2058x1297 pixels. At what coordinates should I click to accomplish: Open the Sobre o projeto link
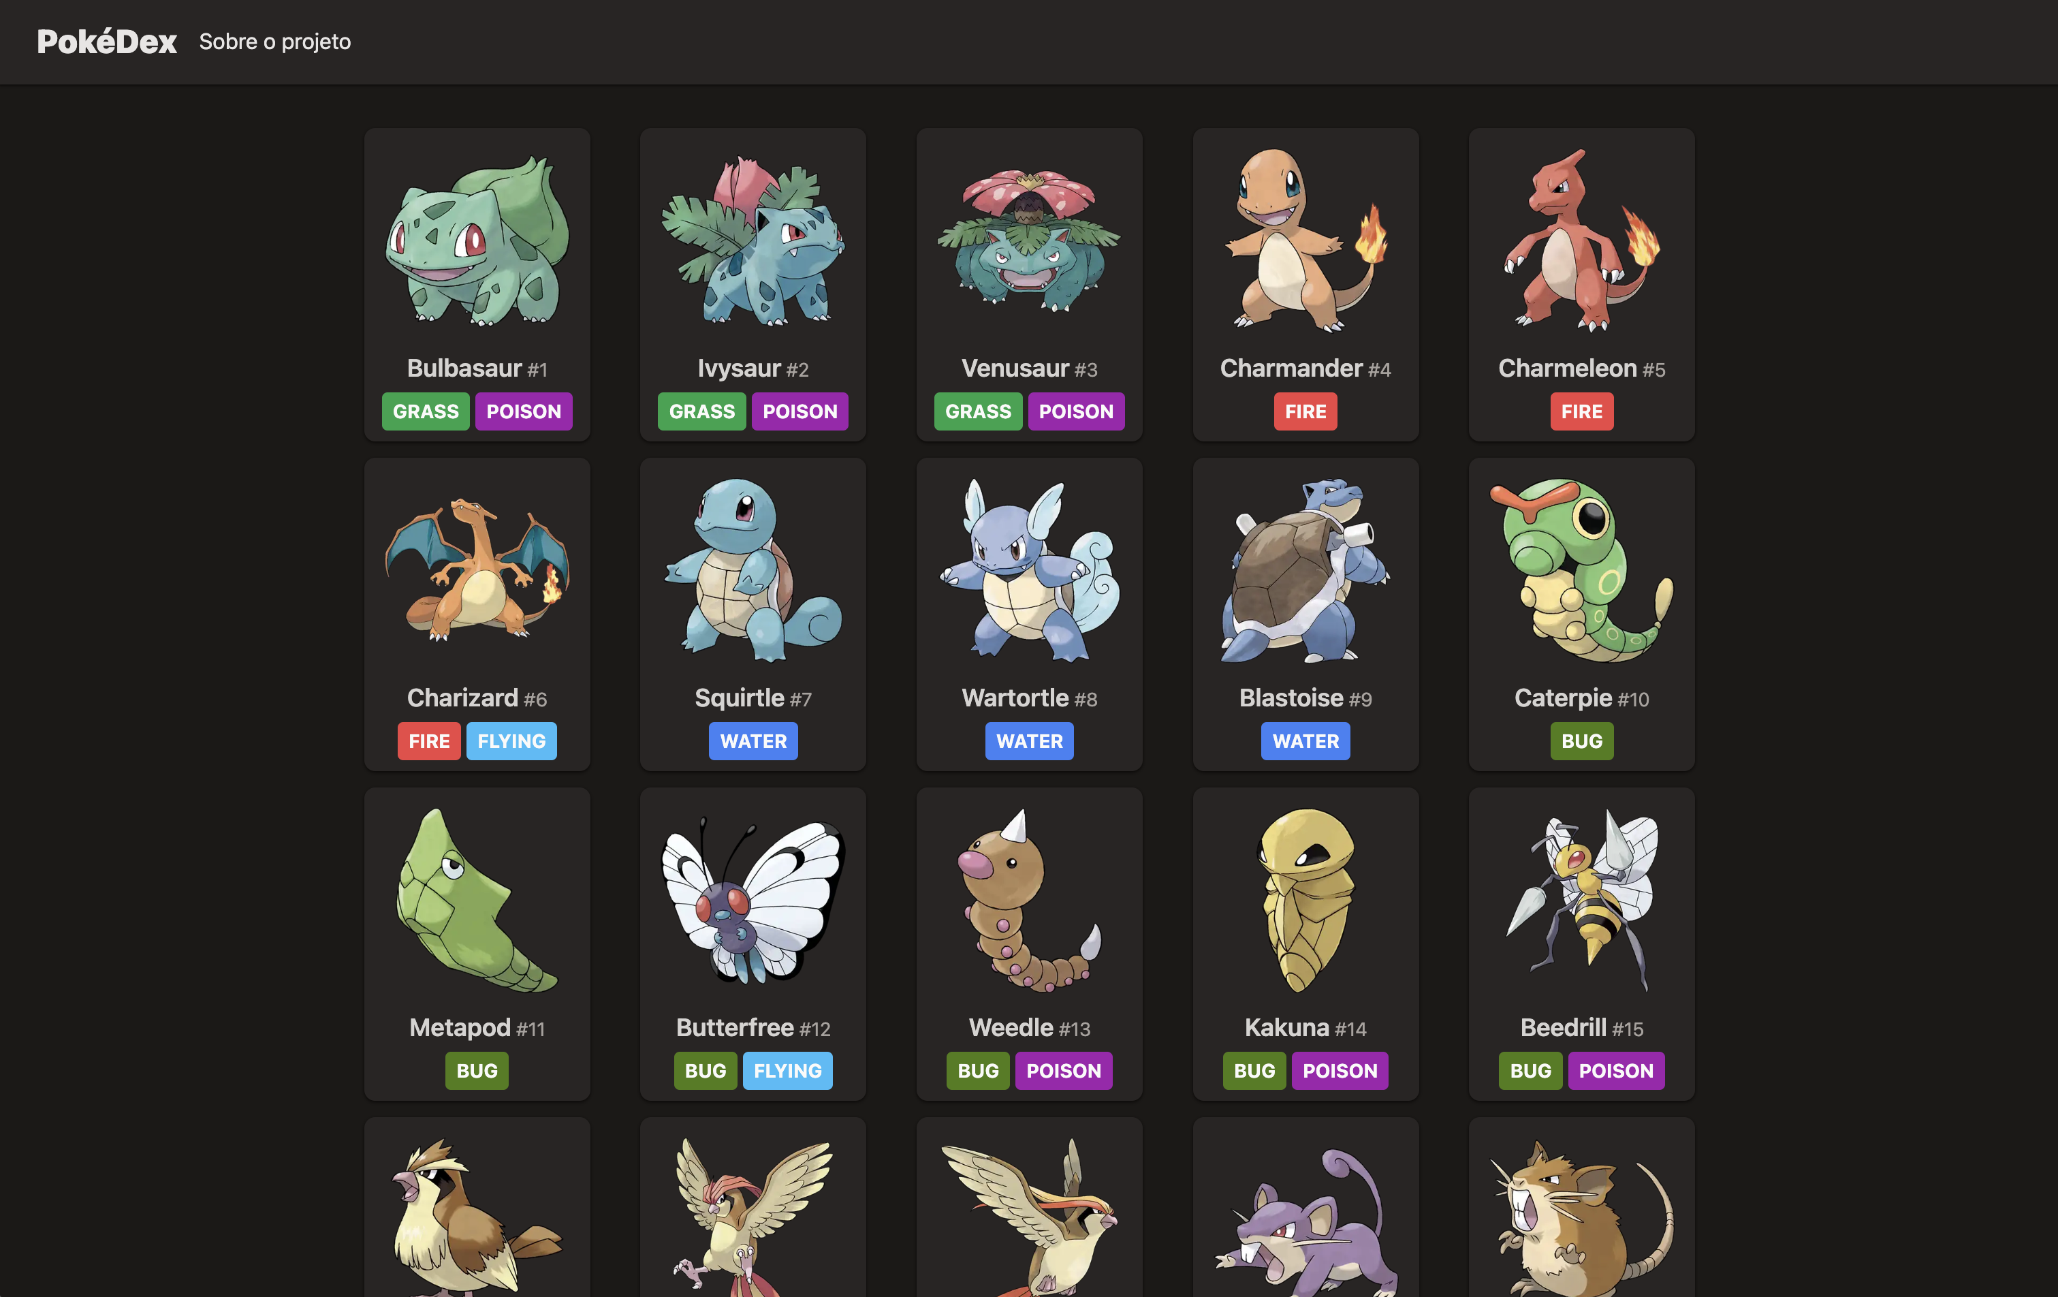pyautogui.click(x=274, y=41)
